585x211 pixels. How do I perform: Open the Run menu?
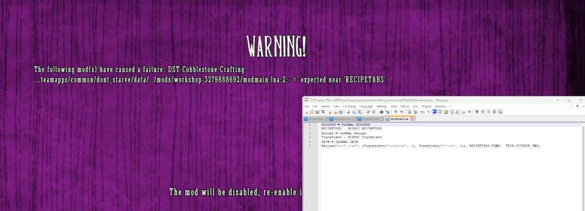pyautogui.click(x=415, y=106)
